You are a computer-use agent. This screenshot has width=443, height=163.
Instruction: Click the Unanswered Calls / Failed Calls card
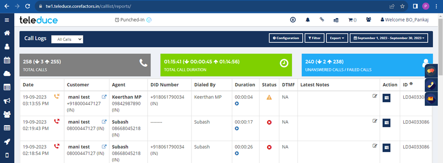tap(367, 65)
